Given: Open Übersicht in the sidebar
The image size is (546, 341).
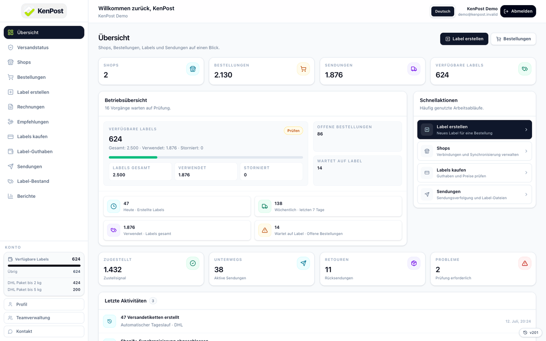Looking at the screenshot, I should [x=44, y=32].
